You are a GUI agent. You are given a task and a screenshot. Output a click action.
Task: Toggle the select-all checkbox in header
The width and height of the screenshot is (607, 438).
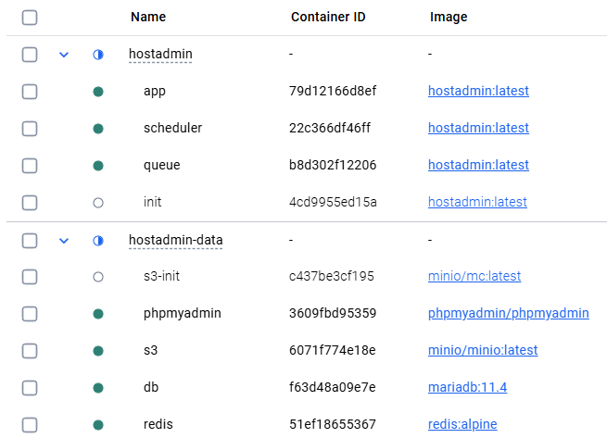click(30, 18)
